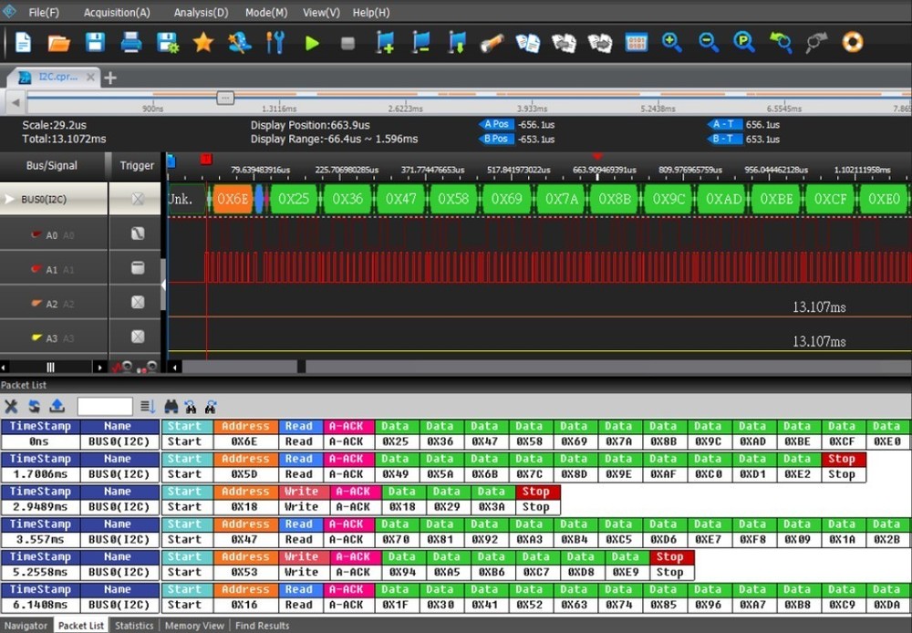Zoom in with the magnifier plus icon
This screenshot has width=912, height=633.
672,43
